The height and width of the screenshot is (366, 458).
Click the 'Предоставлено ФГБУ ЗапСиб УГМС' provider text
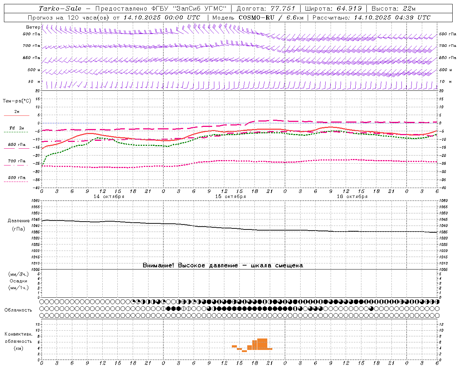tap(161, 9)
